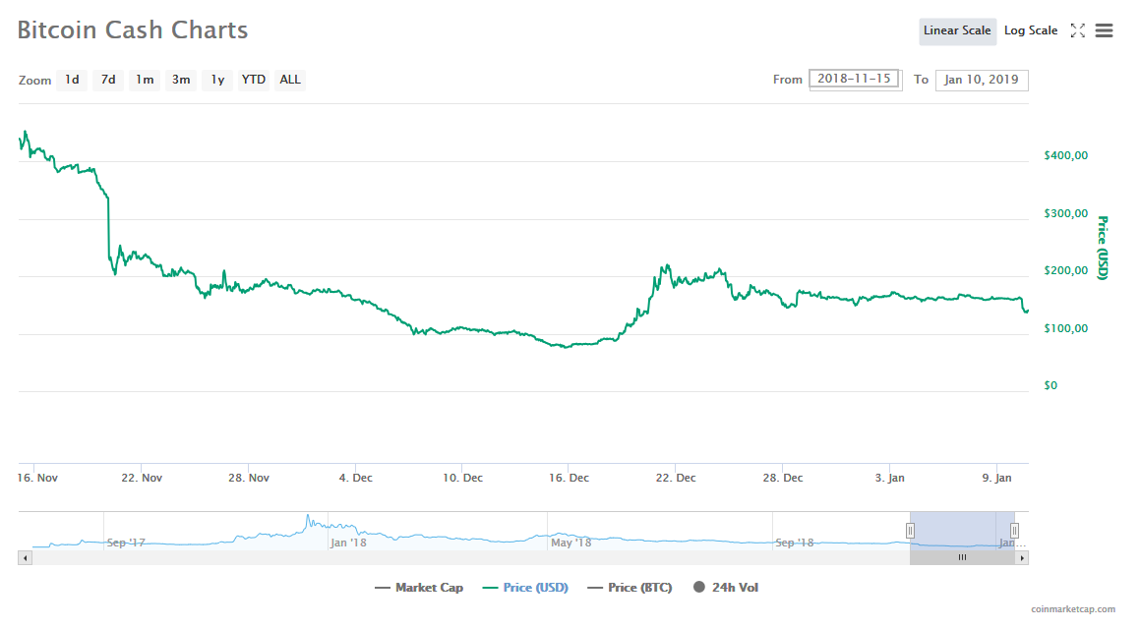Toggle Price (USD) series in legend
The height and width of the screenshot is (629, 1141).
tap(525, 588)
